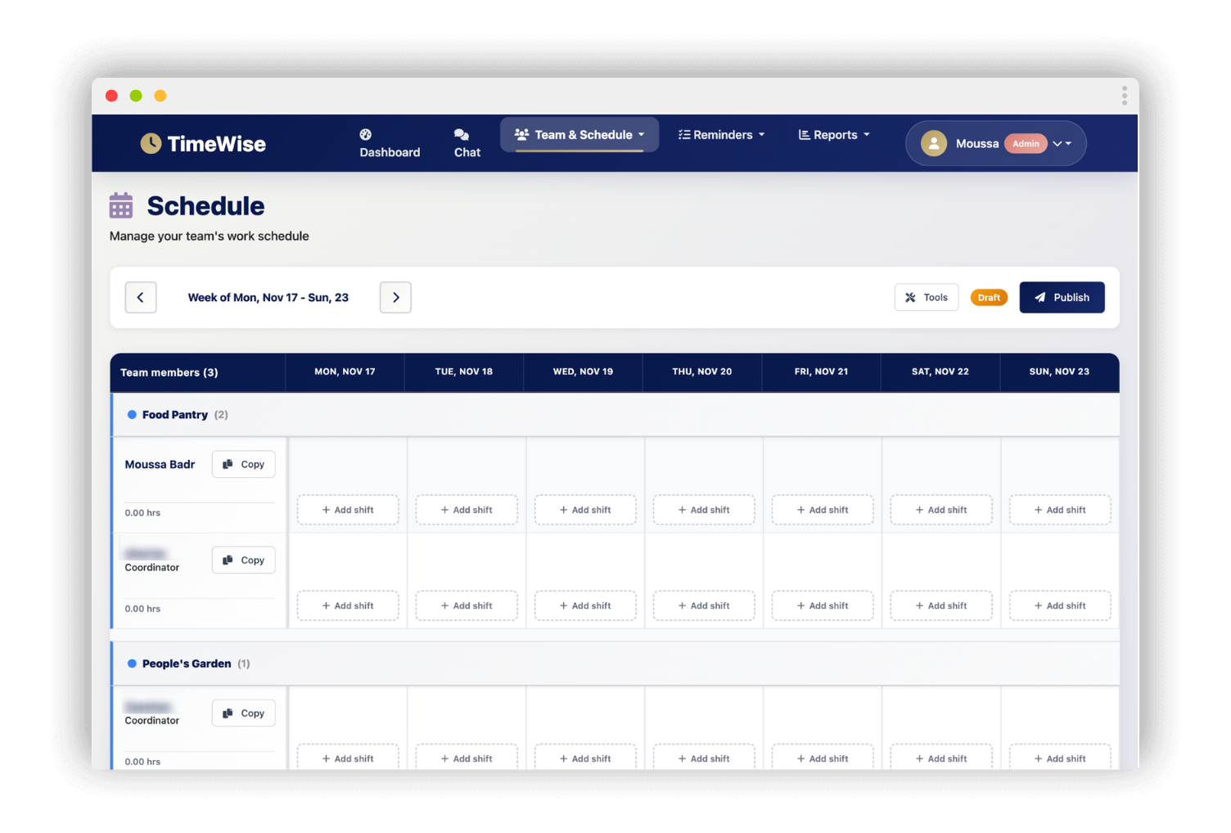Image resolution: width=1231 pixels, height=833 pixels.
Task: Open the Reminders dropdown menu
Action: click(x=721, y=135)
